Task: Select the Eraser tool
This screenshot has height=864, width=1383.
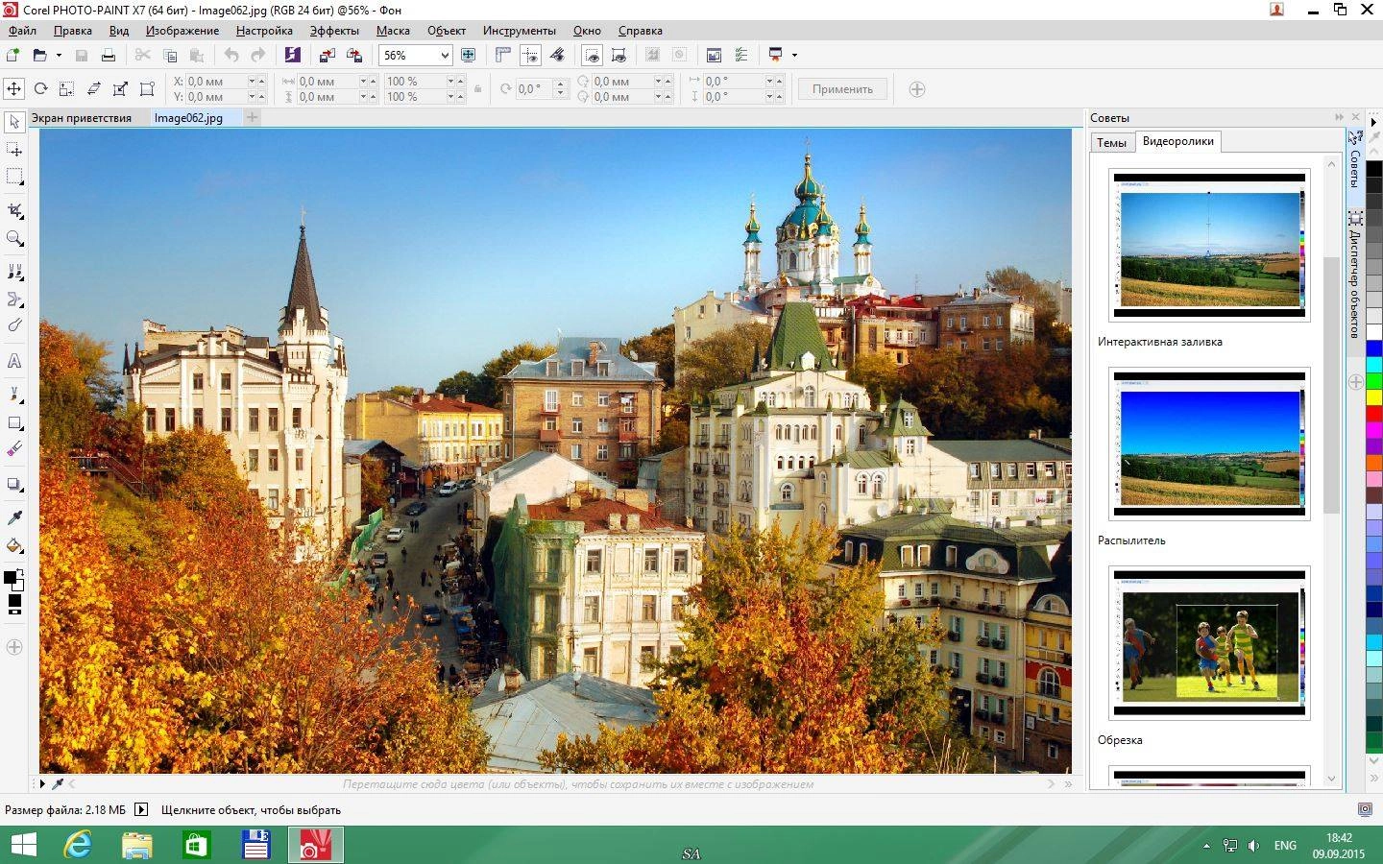Action: 14,449
